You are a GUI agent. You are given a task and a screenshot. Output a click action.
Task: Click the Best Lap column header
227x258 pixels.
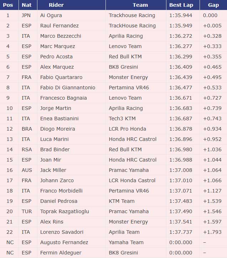click(x=181, y=5)
